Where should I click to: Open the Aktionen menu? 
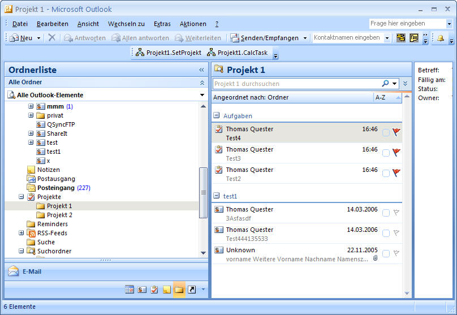pyautogui.click(x=193, y=24)
